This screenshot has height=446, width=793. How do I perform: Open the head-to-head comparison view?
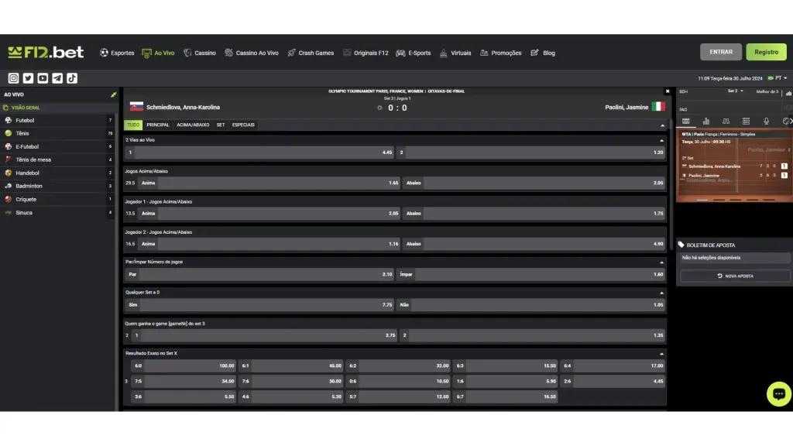pyautogui.click(x=726, y=121)
